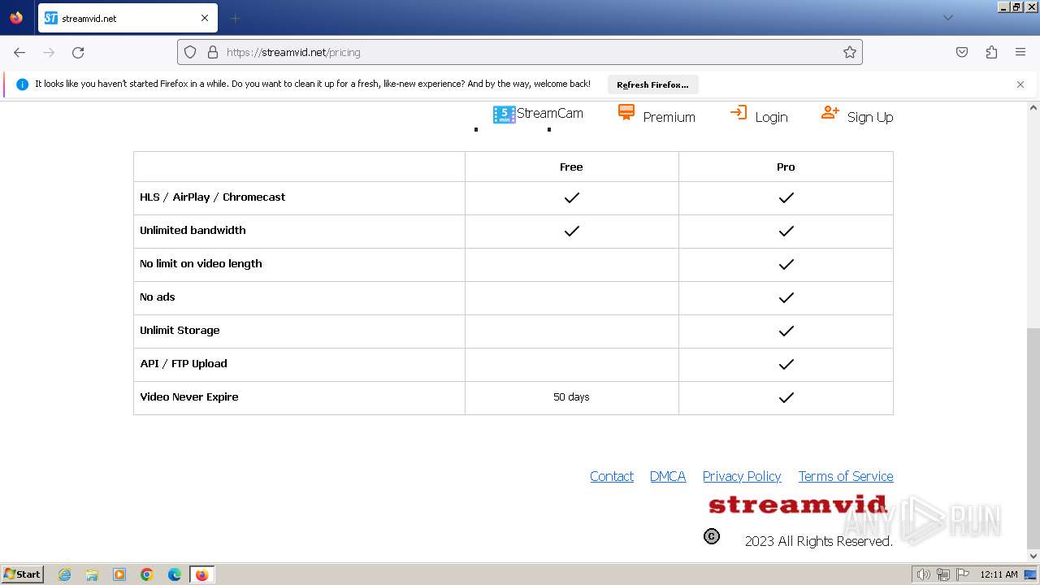Click Pro checkmark for No ads
The width and height of the screenshot is (1040, 585).
point(786,297)
